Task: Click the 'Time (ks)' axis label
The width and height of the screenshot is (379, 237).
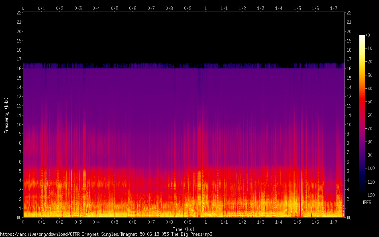Action: click(183, 229)
